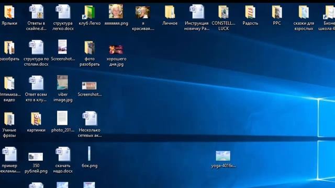Select 350 рублей.png image

tap(36, 157)
